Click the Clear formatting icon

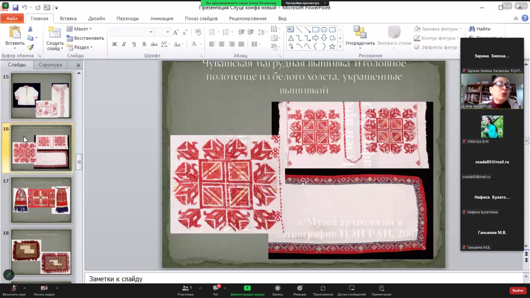[x=198, y=32]
